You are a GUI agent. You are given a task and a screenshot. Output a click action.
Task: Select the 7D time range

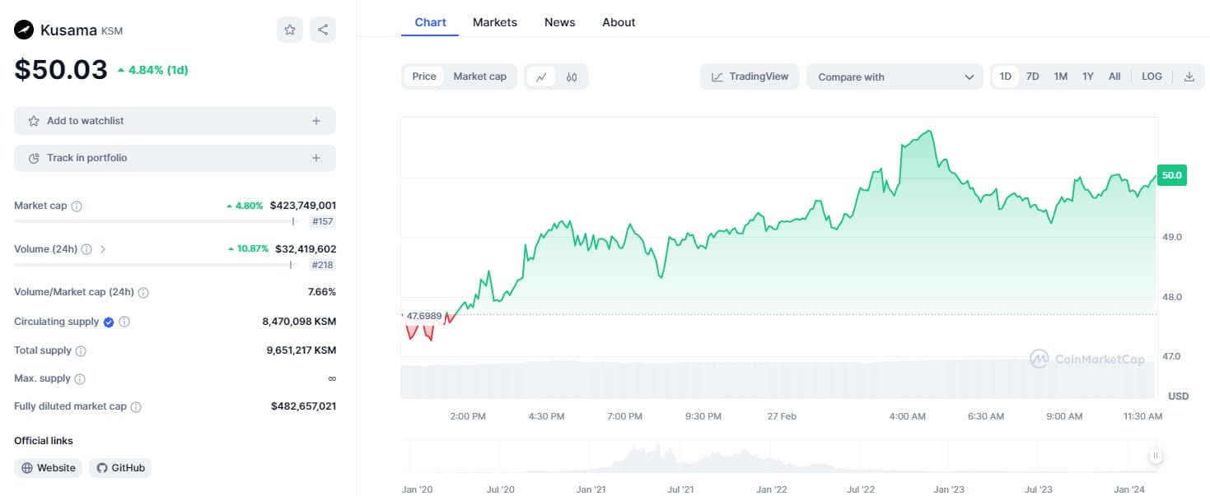pyautogui.click(x=1032, y=76)
